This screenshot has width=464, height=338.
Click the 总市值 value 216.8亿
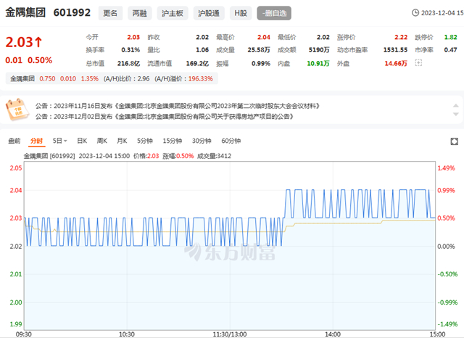pyautogui.click(x=128, y=63)
